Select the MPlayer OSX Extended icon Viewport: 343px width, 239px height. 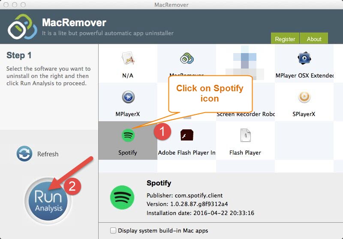(x=304, y=58)
